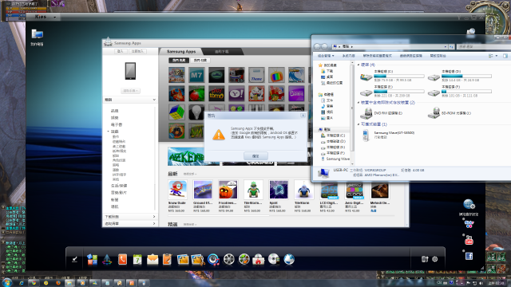Open the disc media icon in Kies dock
The height and width of the screenshot is (287, 511).
[274, 259]
